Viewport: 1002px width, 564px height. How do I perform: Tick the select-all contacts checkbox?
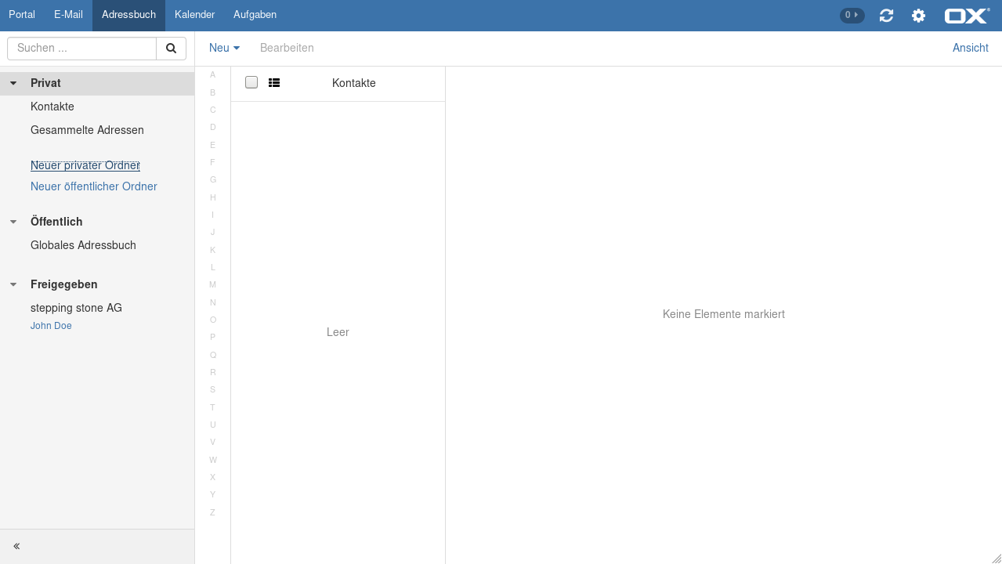coord(251,83)
